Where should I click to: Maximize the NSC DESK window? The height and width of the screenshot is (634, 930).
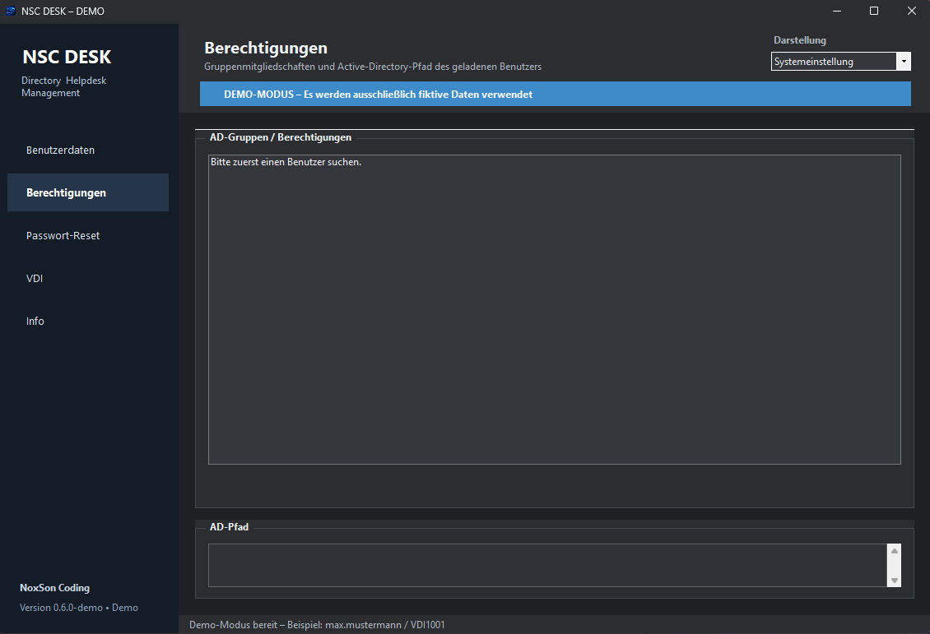click(874, 12)
